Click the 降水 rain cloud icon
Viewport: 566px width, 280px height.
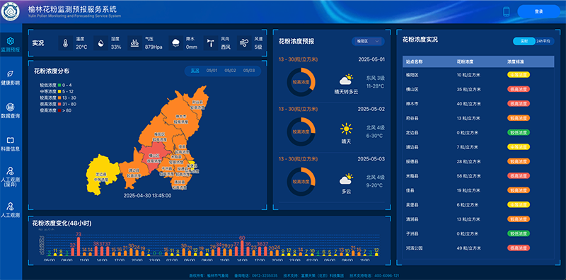(x=175, y=43)
